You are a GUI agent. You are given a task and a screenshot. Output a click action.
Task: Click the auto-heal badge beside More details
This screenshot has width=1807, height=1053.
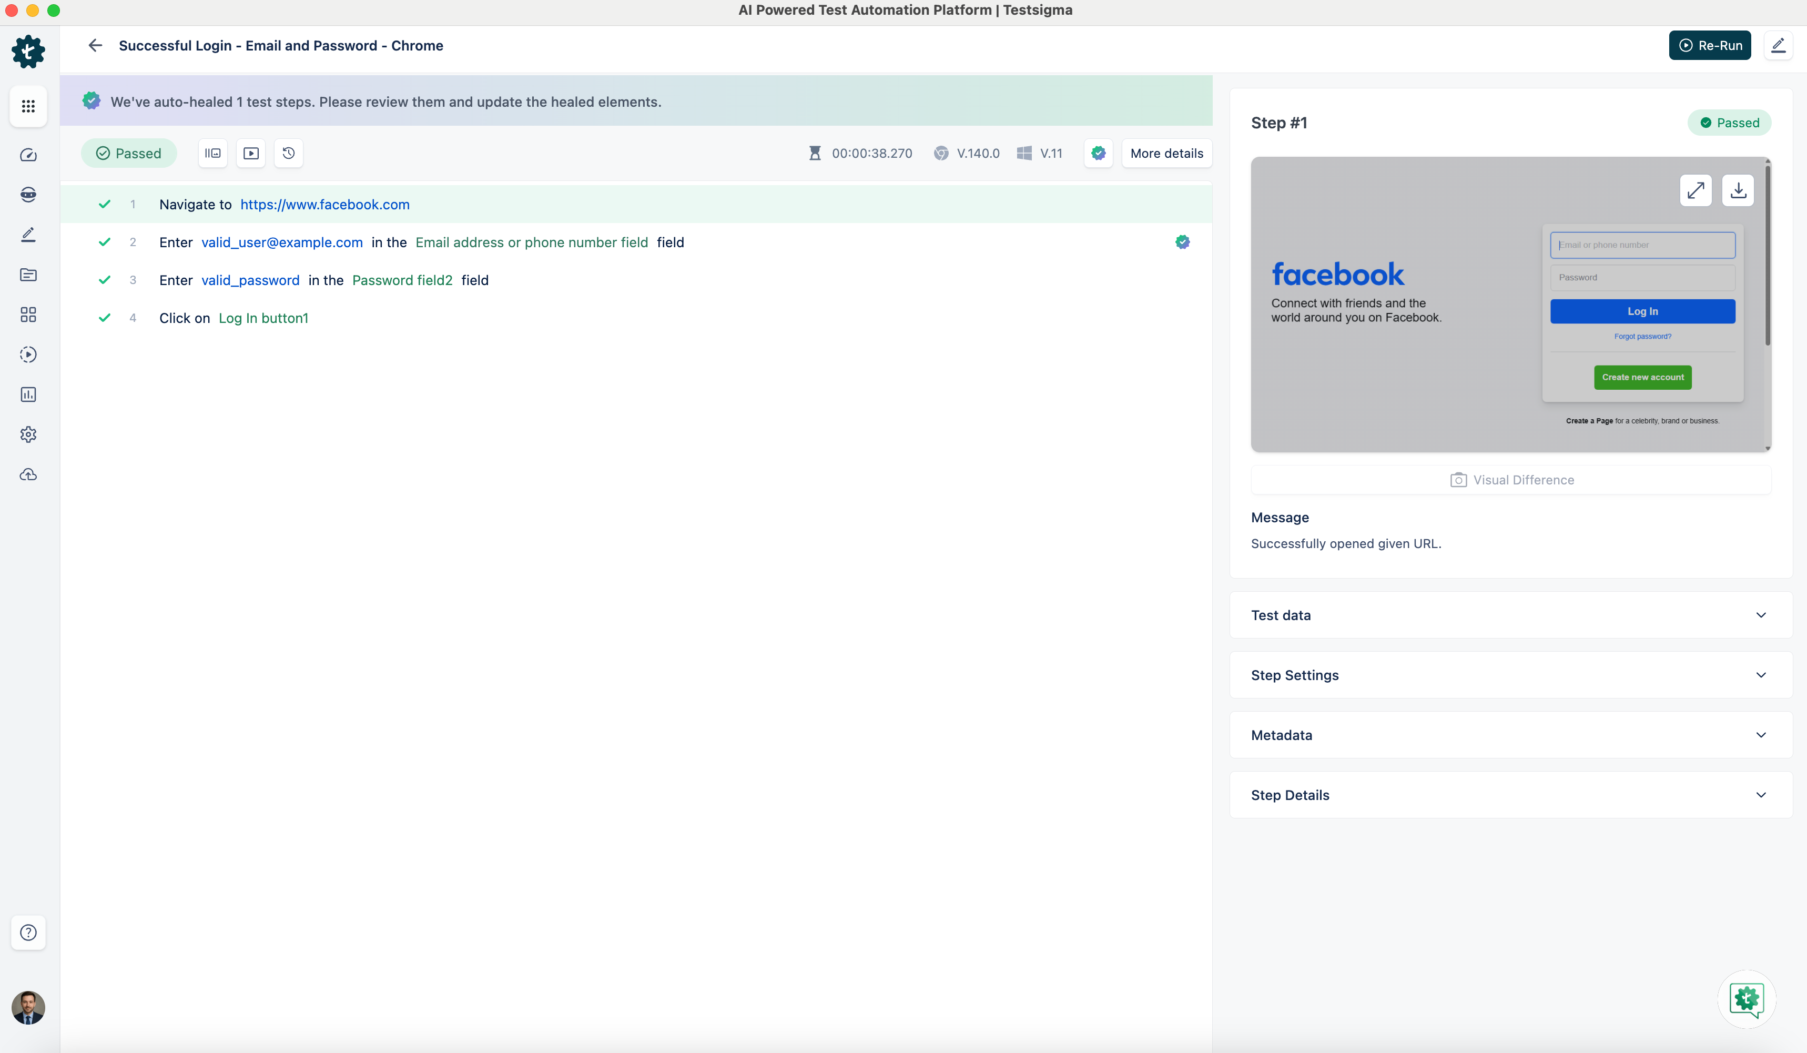[x=1098, y=153]
